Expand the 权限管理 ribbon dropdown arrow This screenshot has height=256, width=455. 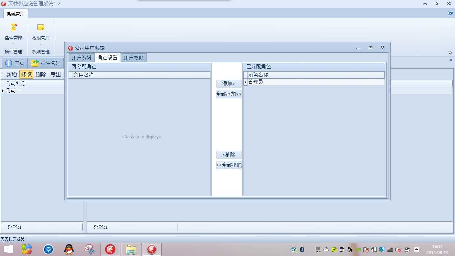click(41, 44)
